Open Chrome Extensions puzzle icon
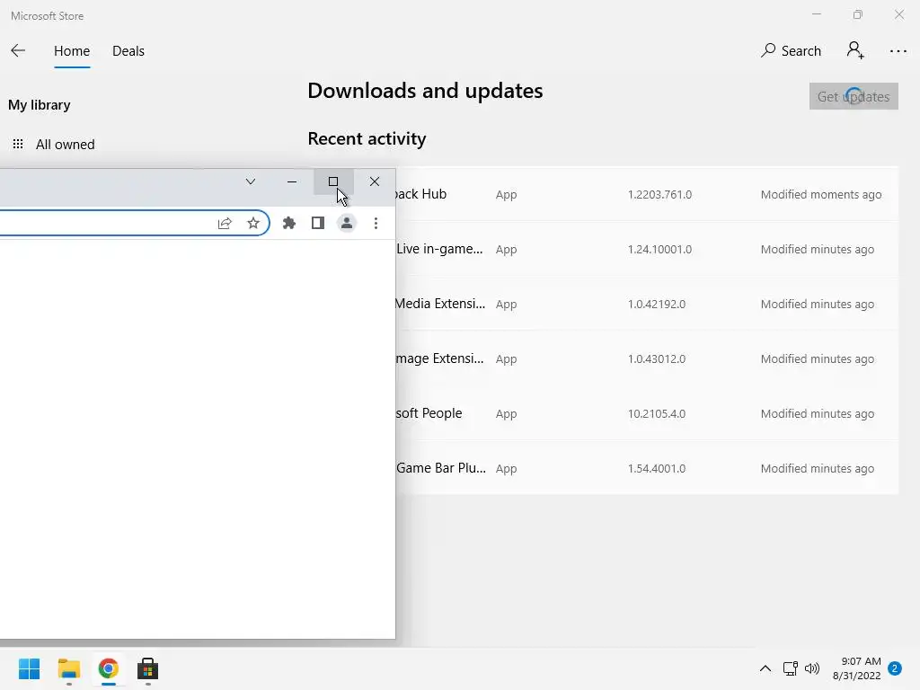Viewport: 920px width, 690px height. 289,223
